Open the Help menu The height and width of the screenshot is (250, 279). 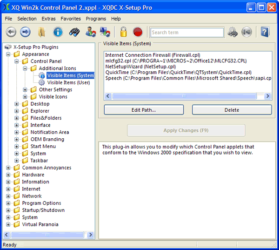tap(116, 19)
